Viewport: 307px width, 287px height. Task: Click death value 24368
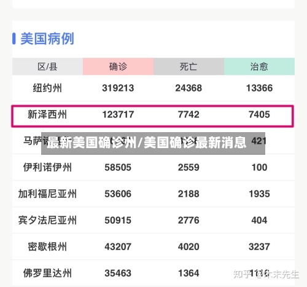click(x=188, y=88)
